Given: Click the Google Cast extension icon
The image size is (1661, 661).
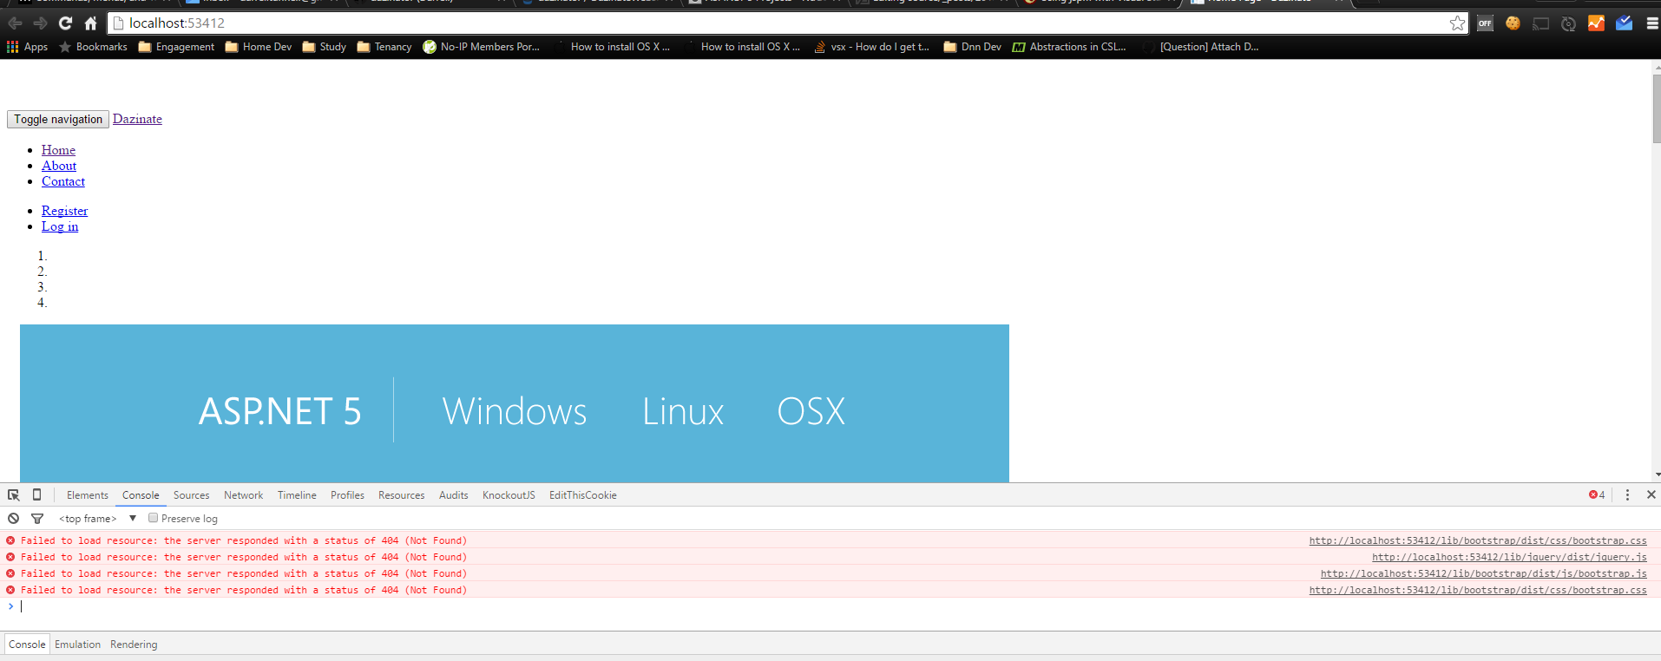Looking at the screenshot, I should pyautogui.click(x=1540, y=23).
